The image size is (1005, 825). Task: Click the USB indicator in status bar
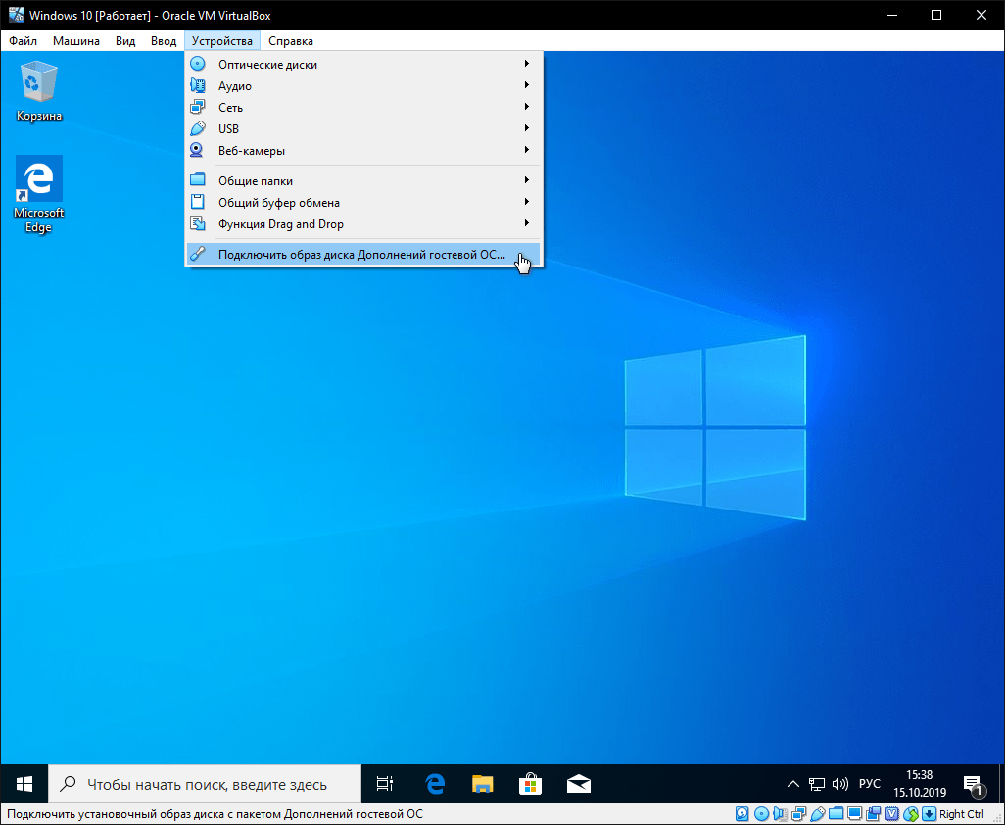pos(817,814)
